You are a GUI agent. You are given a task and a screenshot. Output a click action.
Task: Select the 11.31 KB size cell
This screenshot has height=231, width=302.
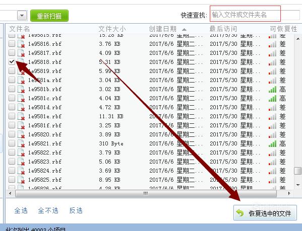click(111, 116)
